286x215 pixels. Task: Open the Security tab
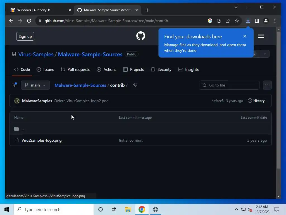pos(161,69)
